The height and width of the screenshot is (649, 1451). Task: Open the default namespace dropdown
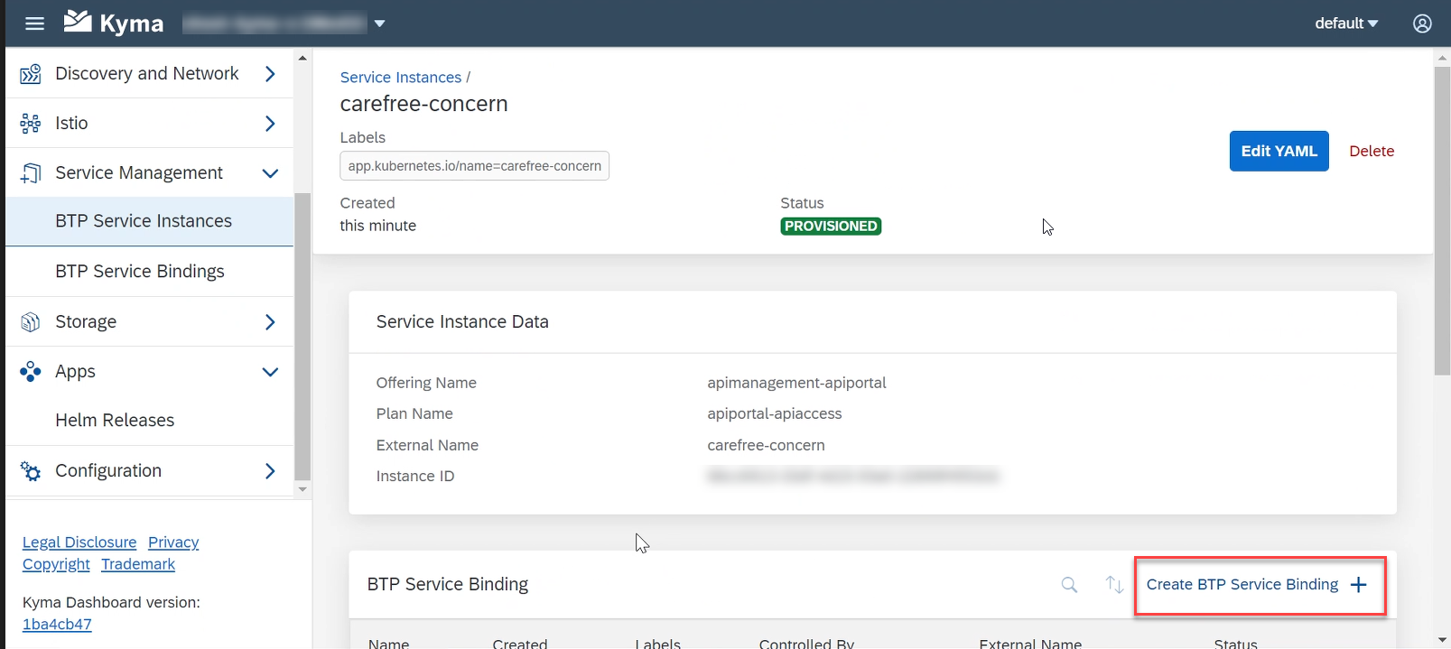1346,23
